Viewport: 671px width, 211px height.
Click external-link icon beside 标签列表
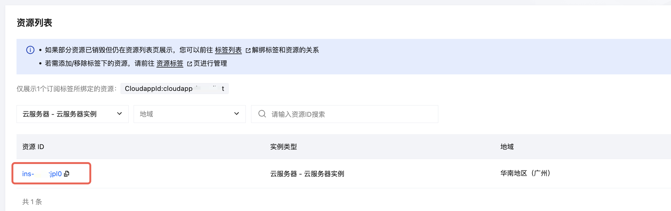[x=248, y=50]
